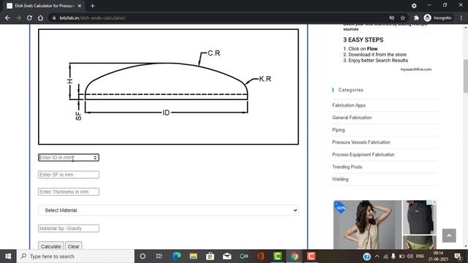The width and height of the screenshot is (468, 263).
Task: Open the Welding category link
Action: 340,179
